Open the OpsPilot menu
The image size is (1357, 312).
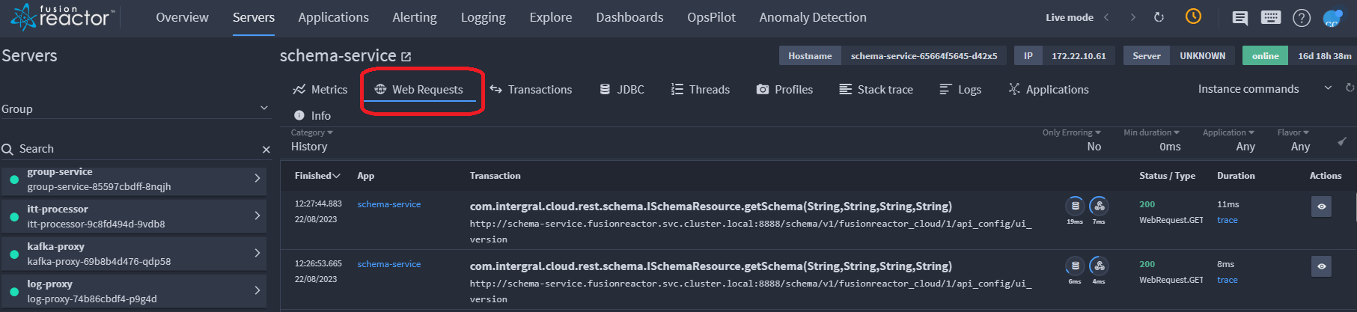[711, 17]
